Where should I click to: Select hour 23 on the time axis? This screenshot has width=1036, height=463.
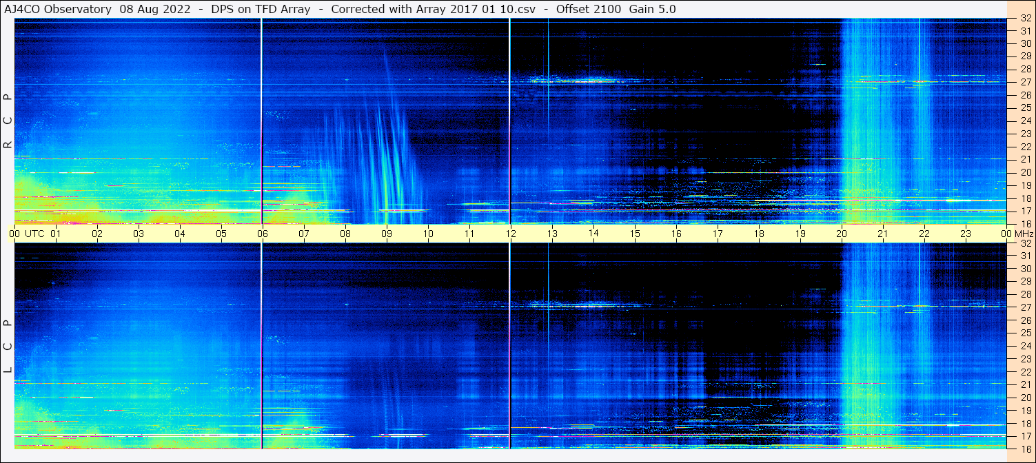tap(966, 234)
